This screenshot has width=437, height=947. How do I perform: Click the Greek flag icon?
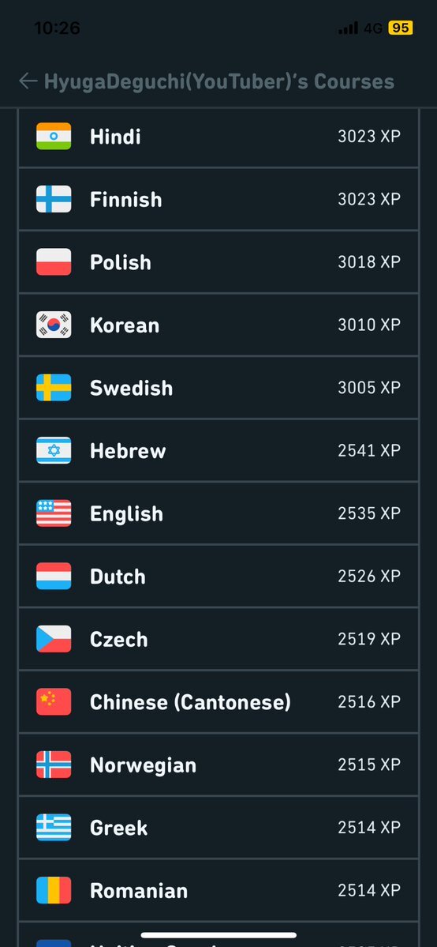(54, 827)
